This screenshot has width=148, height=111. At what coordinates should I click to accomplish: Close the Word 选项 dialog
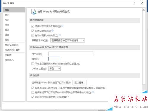coord(142,3)
